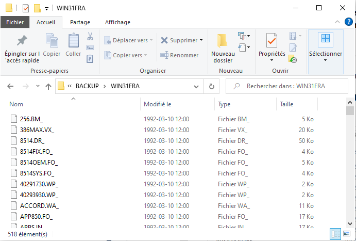Click Renommer button
Image resolution: width=356 pixels, height=241 pixels.
click(179, 55)
